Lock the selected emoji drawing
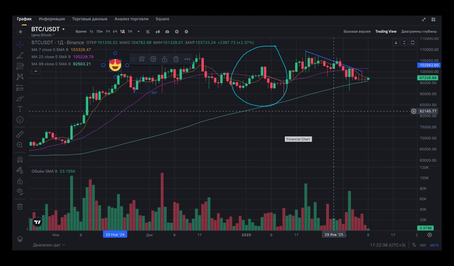Screen dimensions: 454x266 coord(165,59)
